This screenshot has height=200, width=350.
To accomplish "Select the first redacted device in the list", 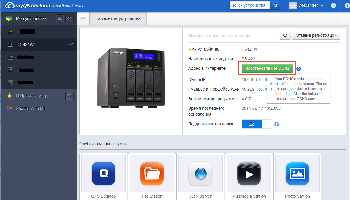I will [x=38, y=32].
